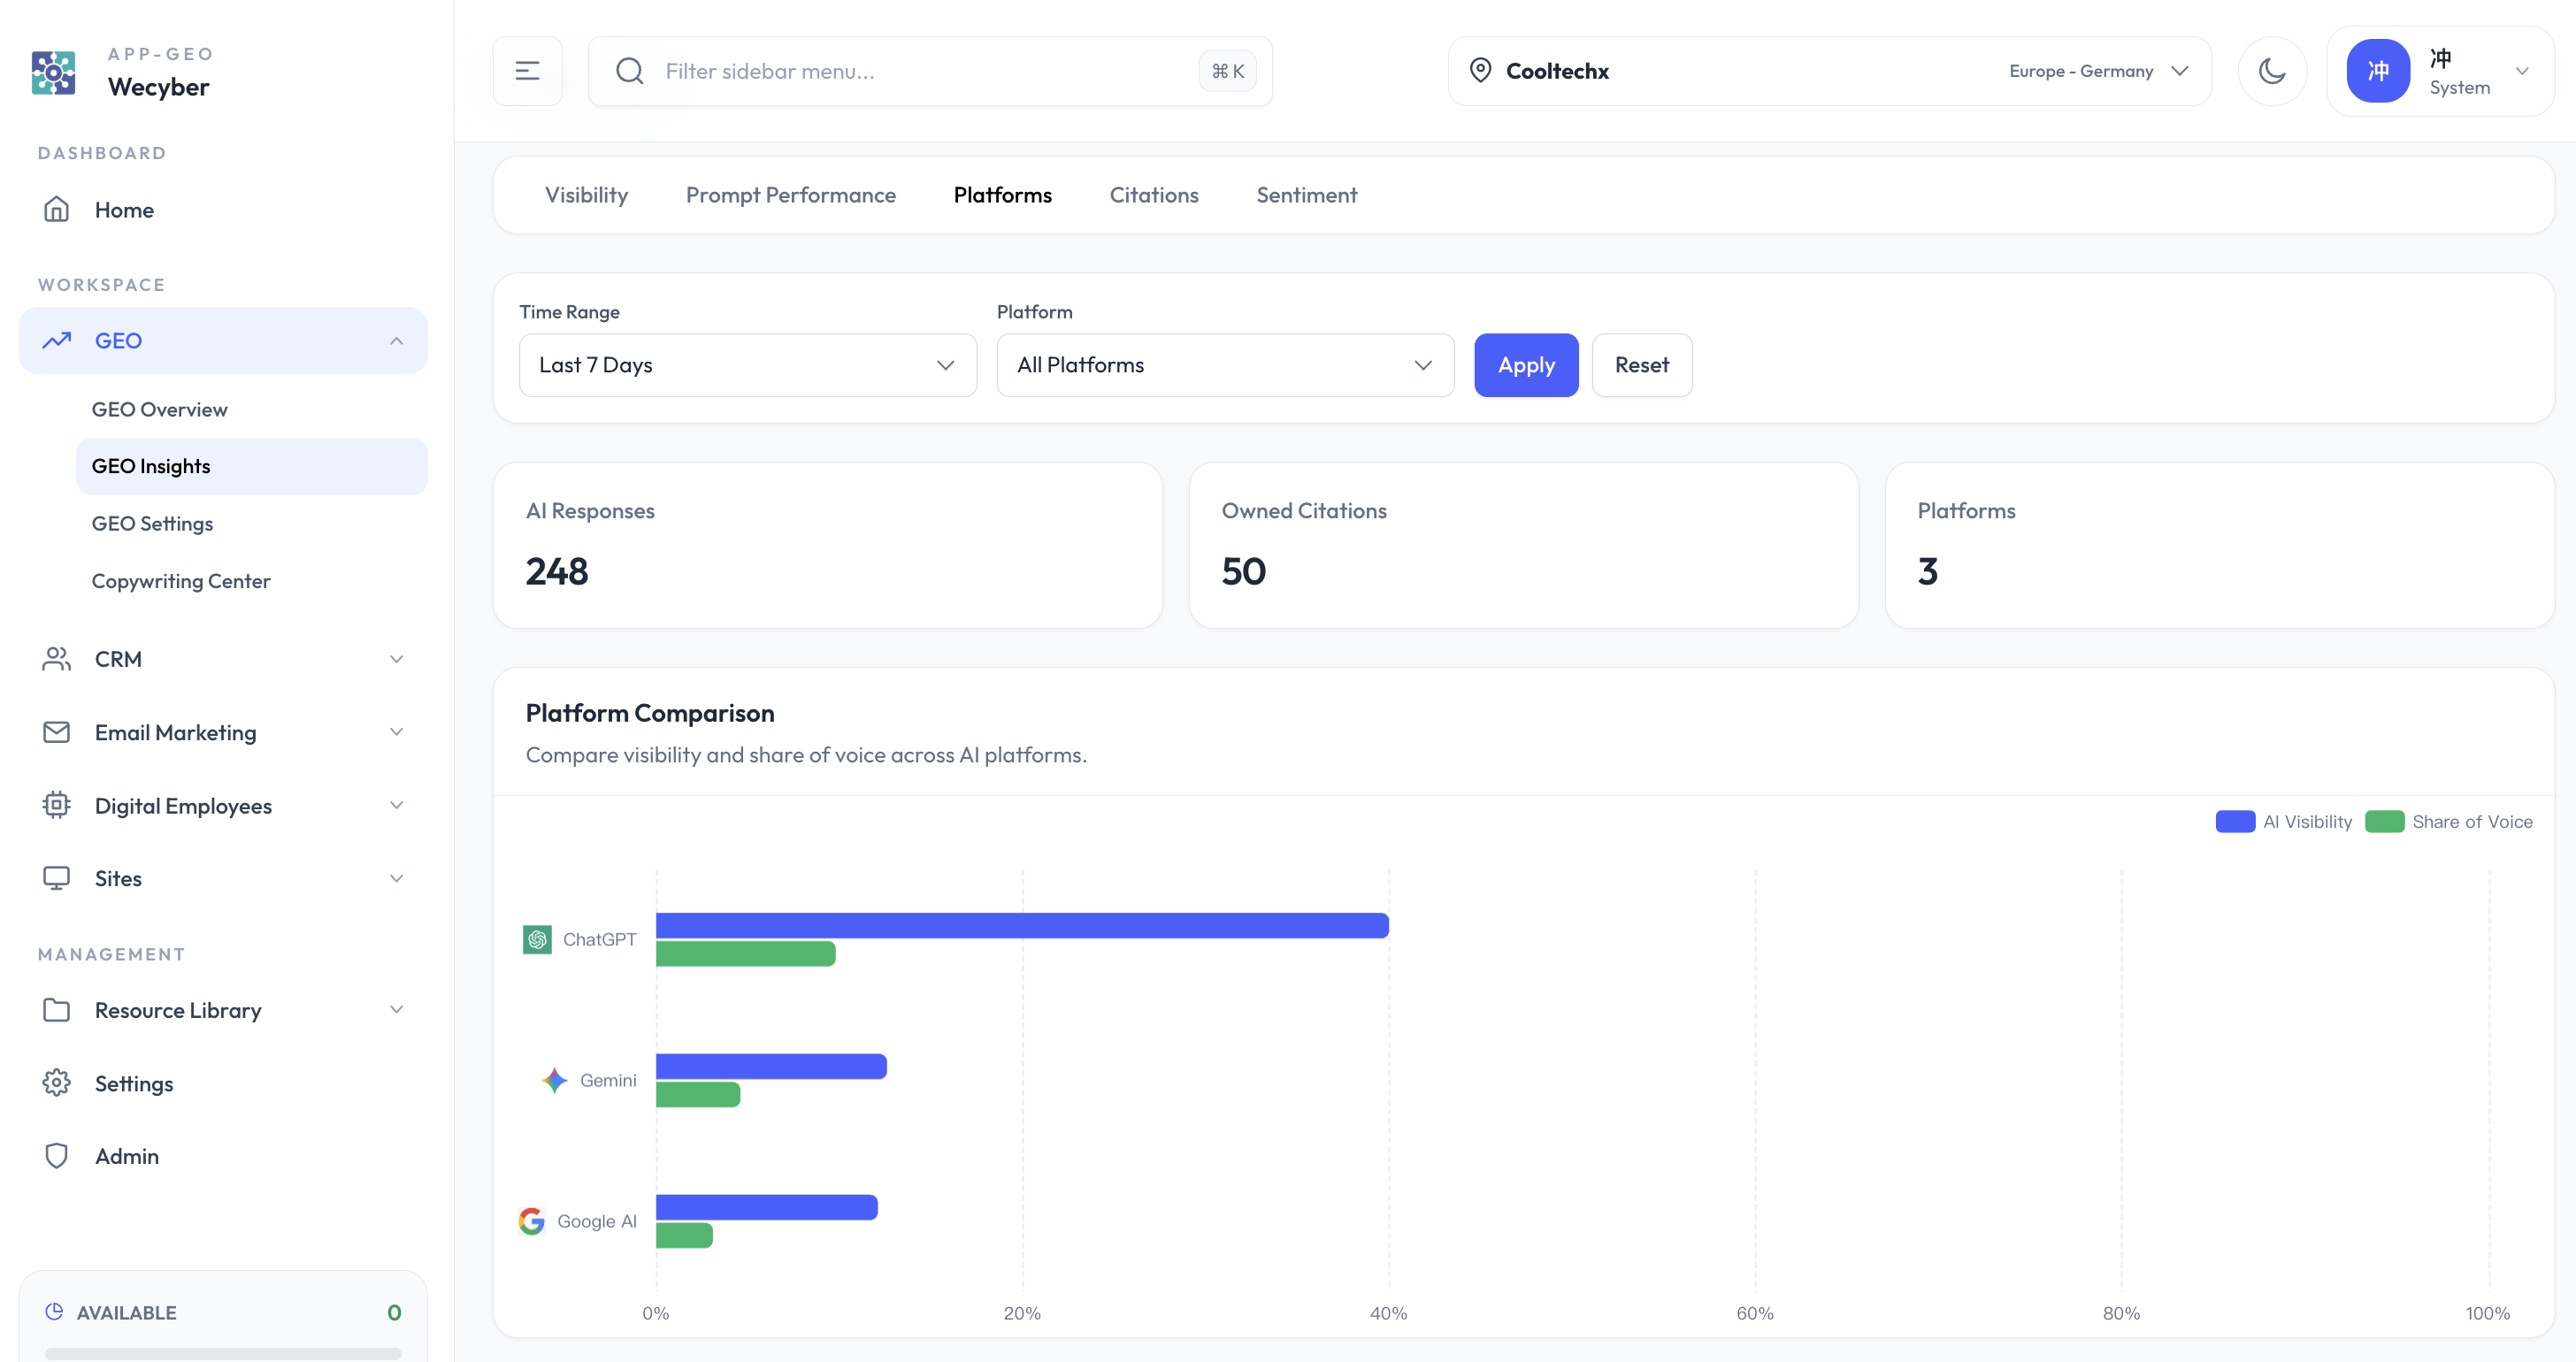Open GEO Settings in the sidebar

coord(251,523)
